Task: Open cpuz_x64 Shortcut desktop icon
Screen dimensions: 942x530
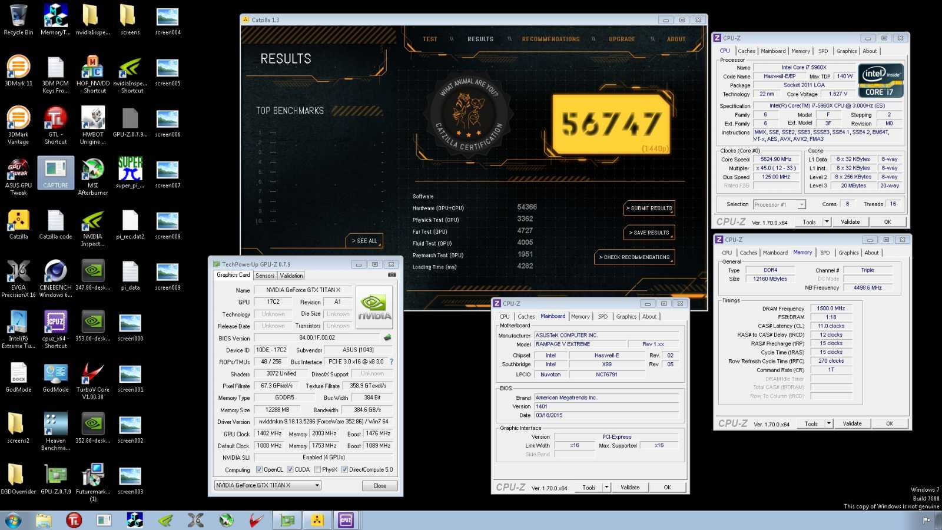Action: click(55, 330)
